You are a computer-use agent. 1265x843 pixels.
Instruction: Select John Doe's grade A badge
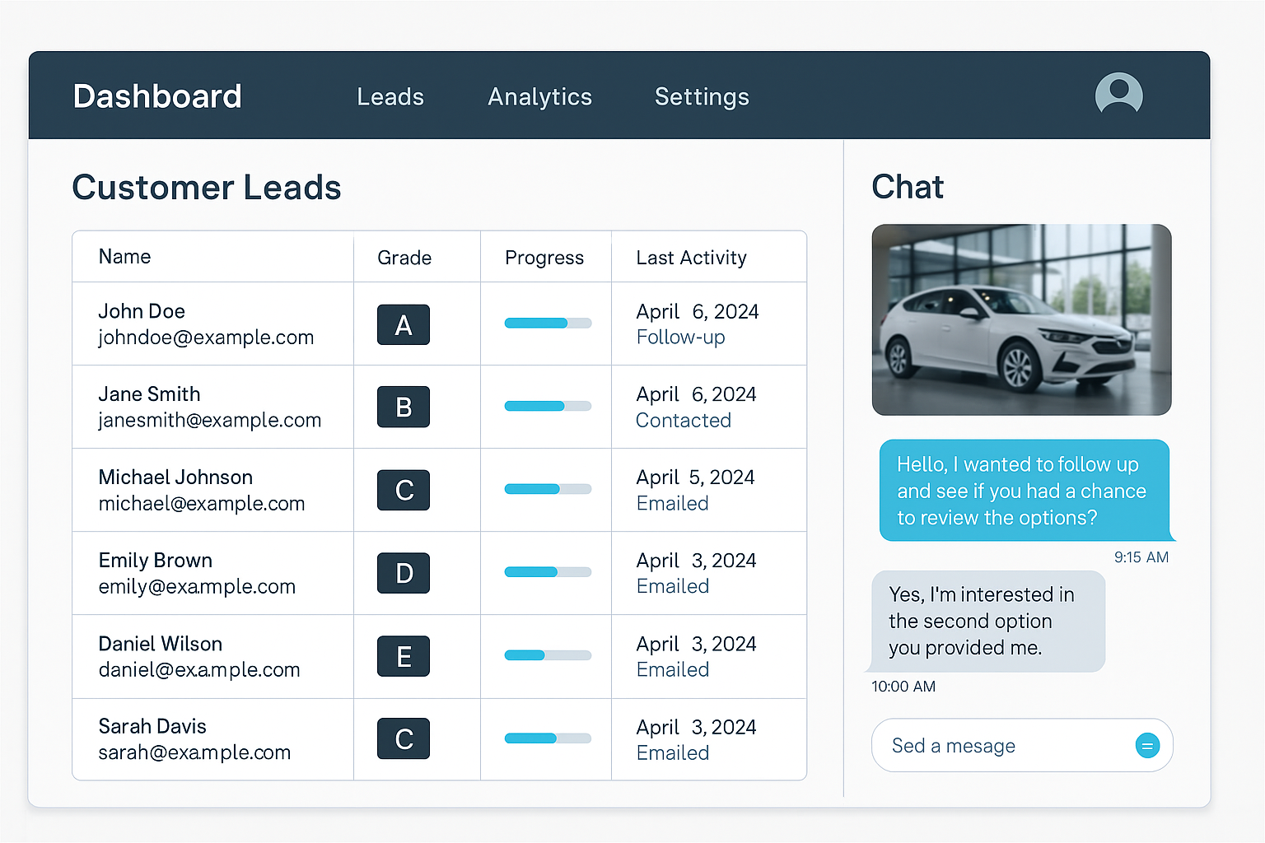pyautogui.click(x=403, y=324)
